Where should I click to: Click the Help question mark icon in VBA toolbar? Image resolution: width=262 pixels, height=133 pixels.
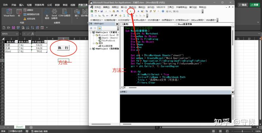click(163, 11)
